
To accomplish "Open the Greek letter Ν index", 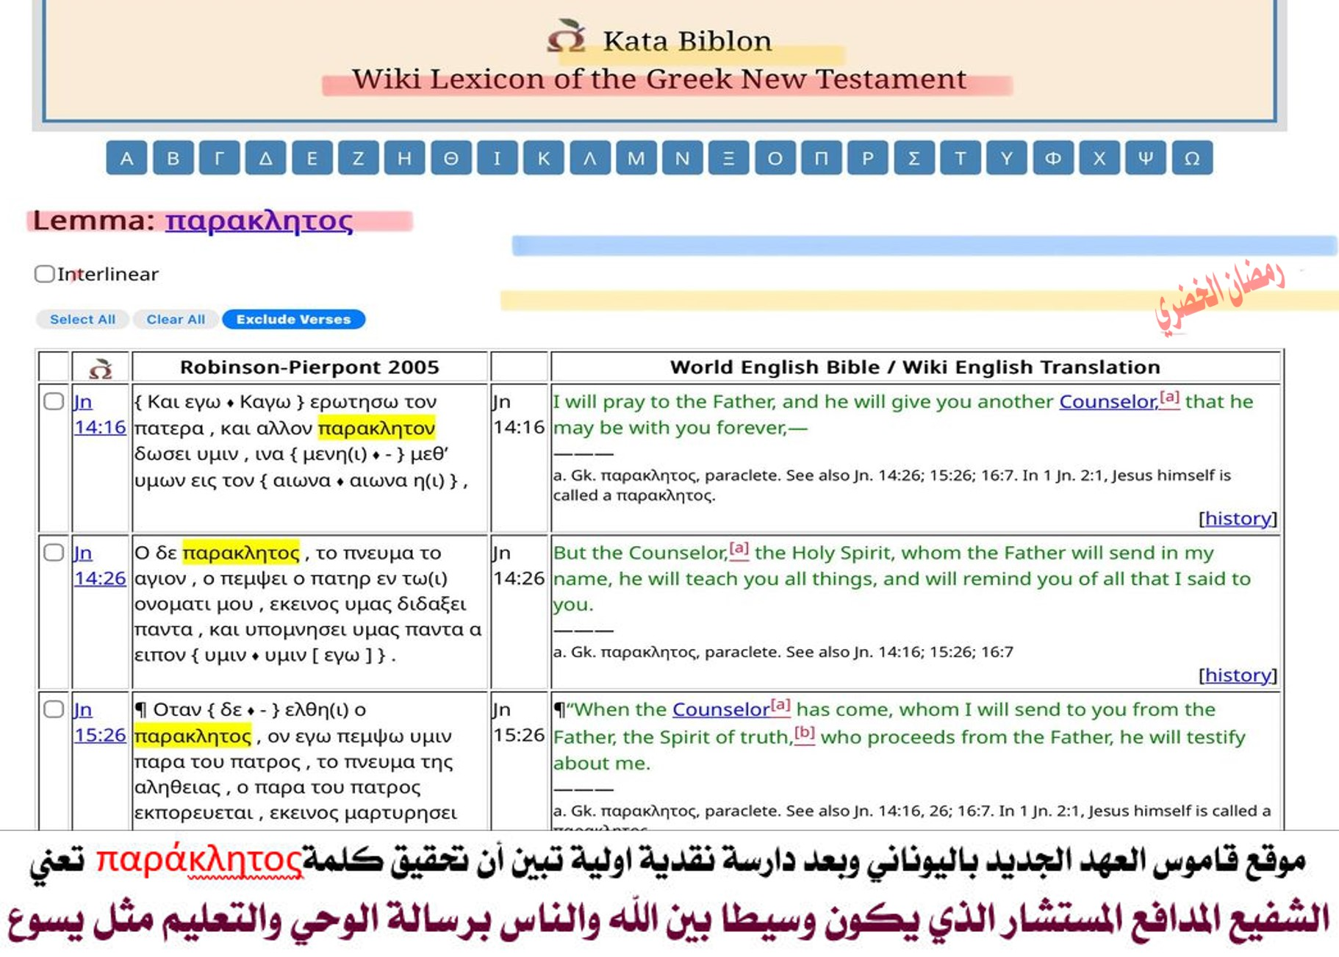I will coord(682,158).
